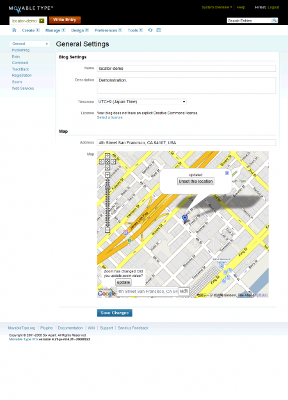Zoom in the map with plus button
This screenshot has width=288, height=400.
click(108, 175)
